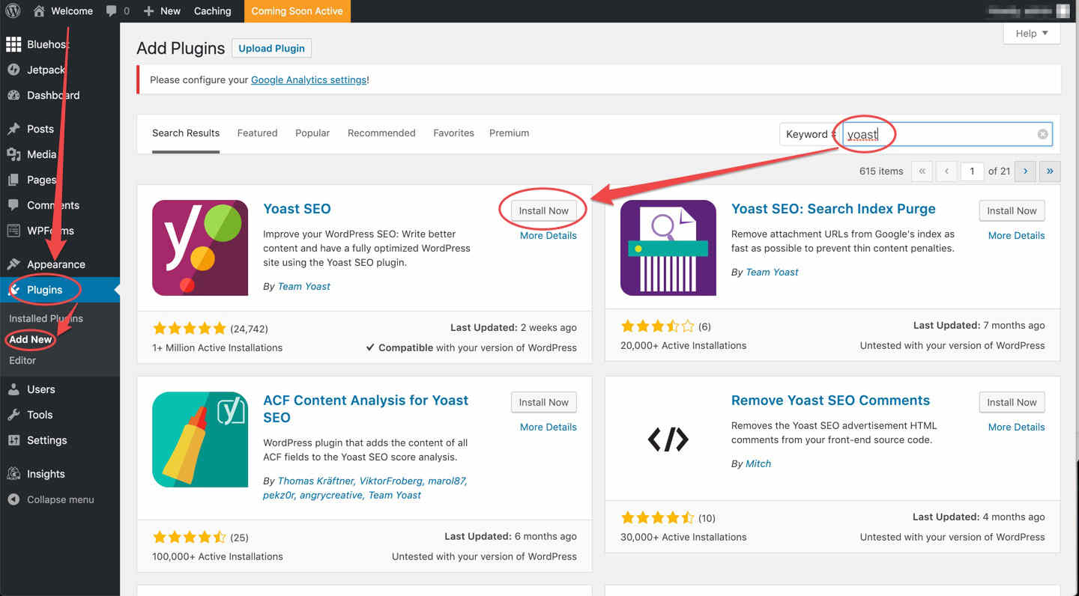This screenshot has height=596, width=1079.
Task: View More Details for ACF Content Analysis
Action: click(x=548, y=427)
